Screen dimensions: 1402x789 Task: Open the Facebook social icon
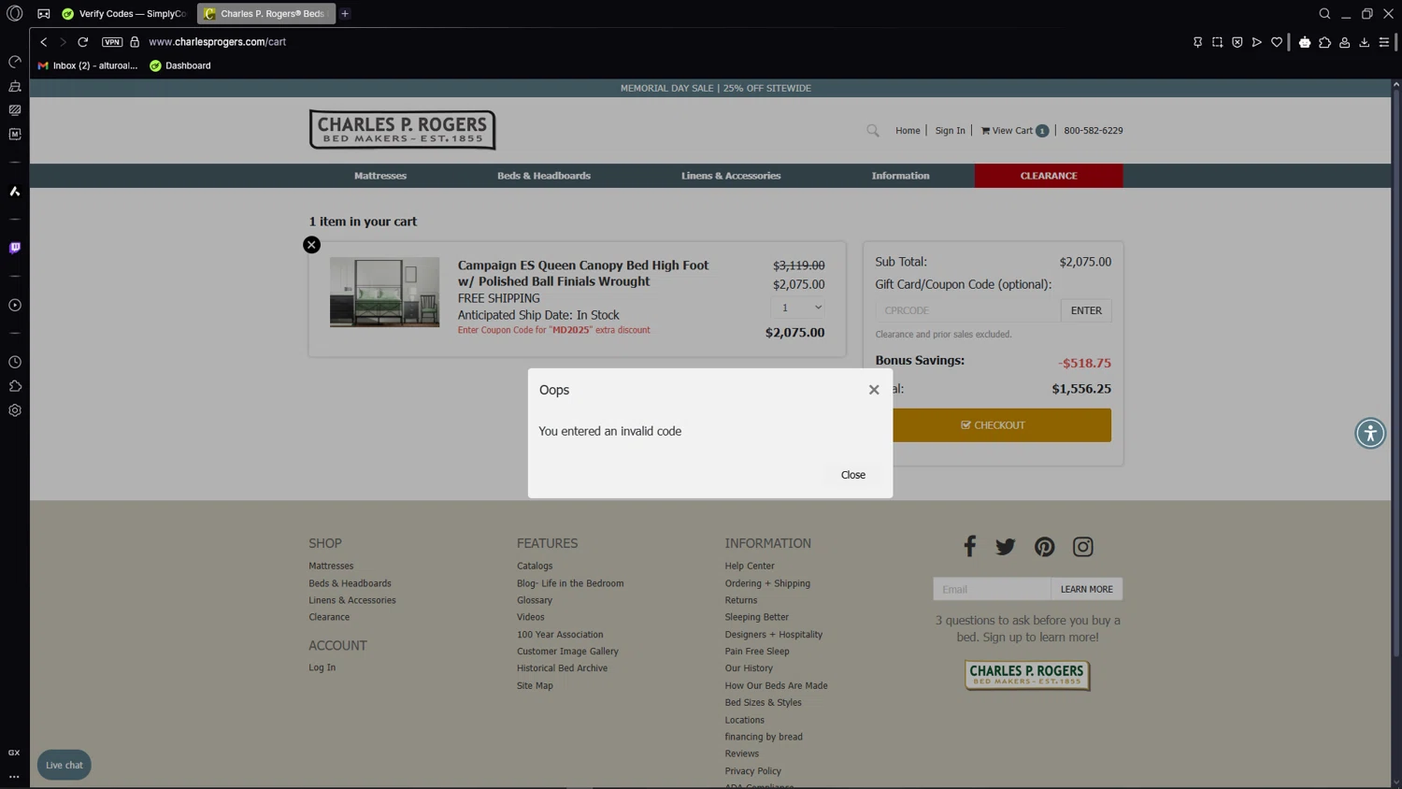[970, 547]
